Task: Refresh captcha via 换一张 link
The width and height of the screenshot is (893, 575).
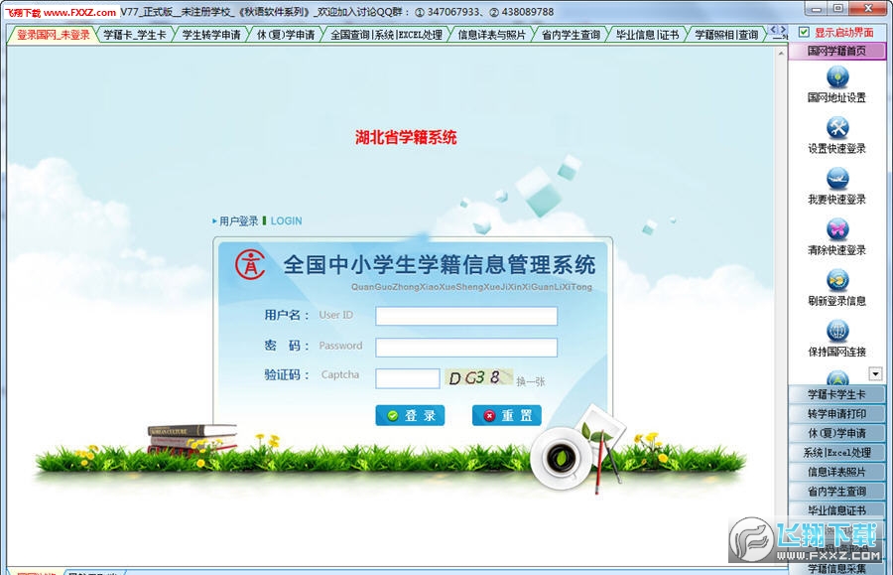Action: (530, 381)
